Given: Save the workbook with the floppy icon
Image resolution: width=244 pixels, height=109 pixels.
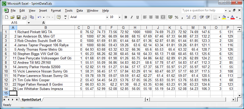Looking at the screenshot, I should click(19, 17).
